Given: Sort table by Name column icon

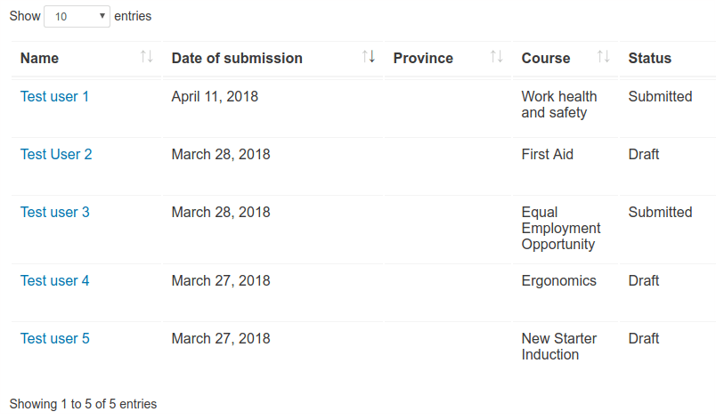Looking at the screenshot, I should 146,57.
